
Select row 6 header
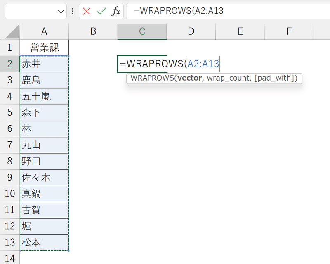pos(9,129)
